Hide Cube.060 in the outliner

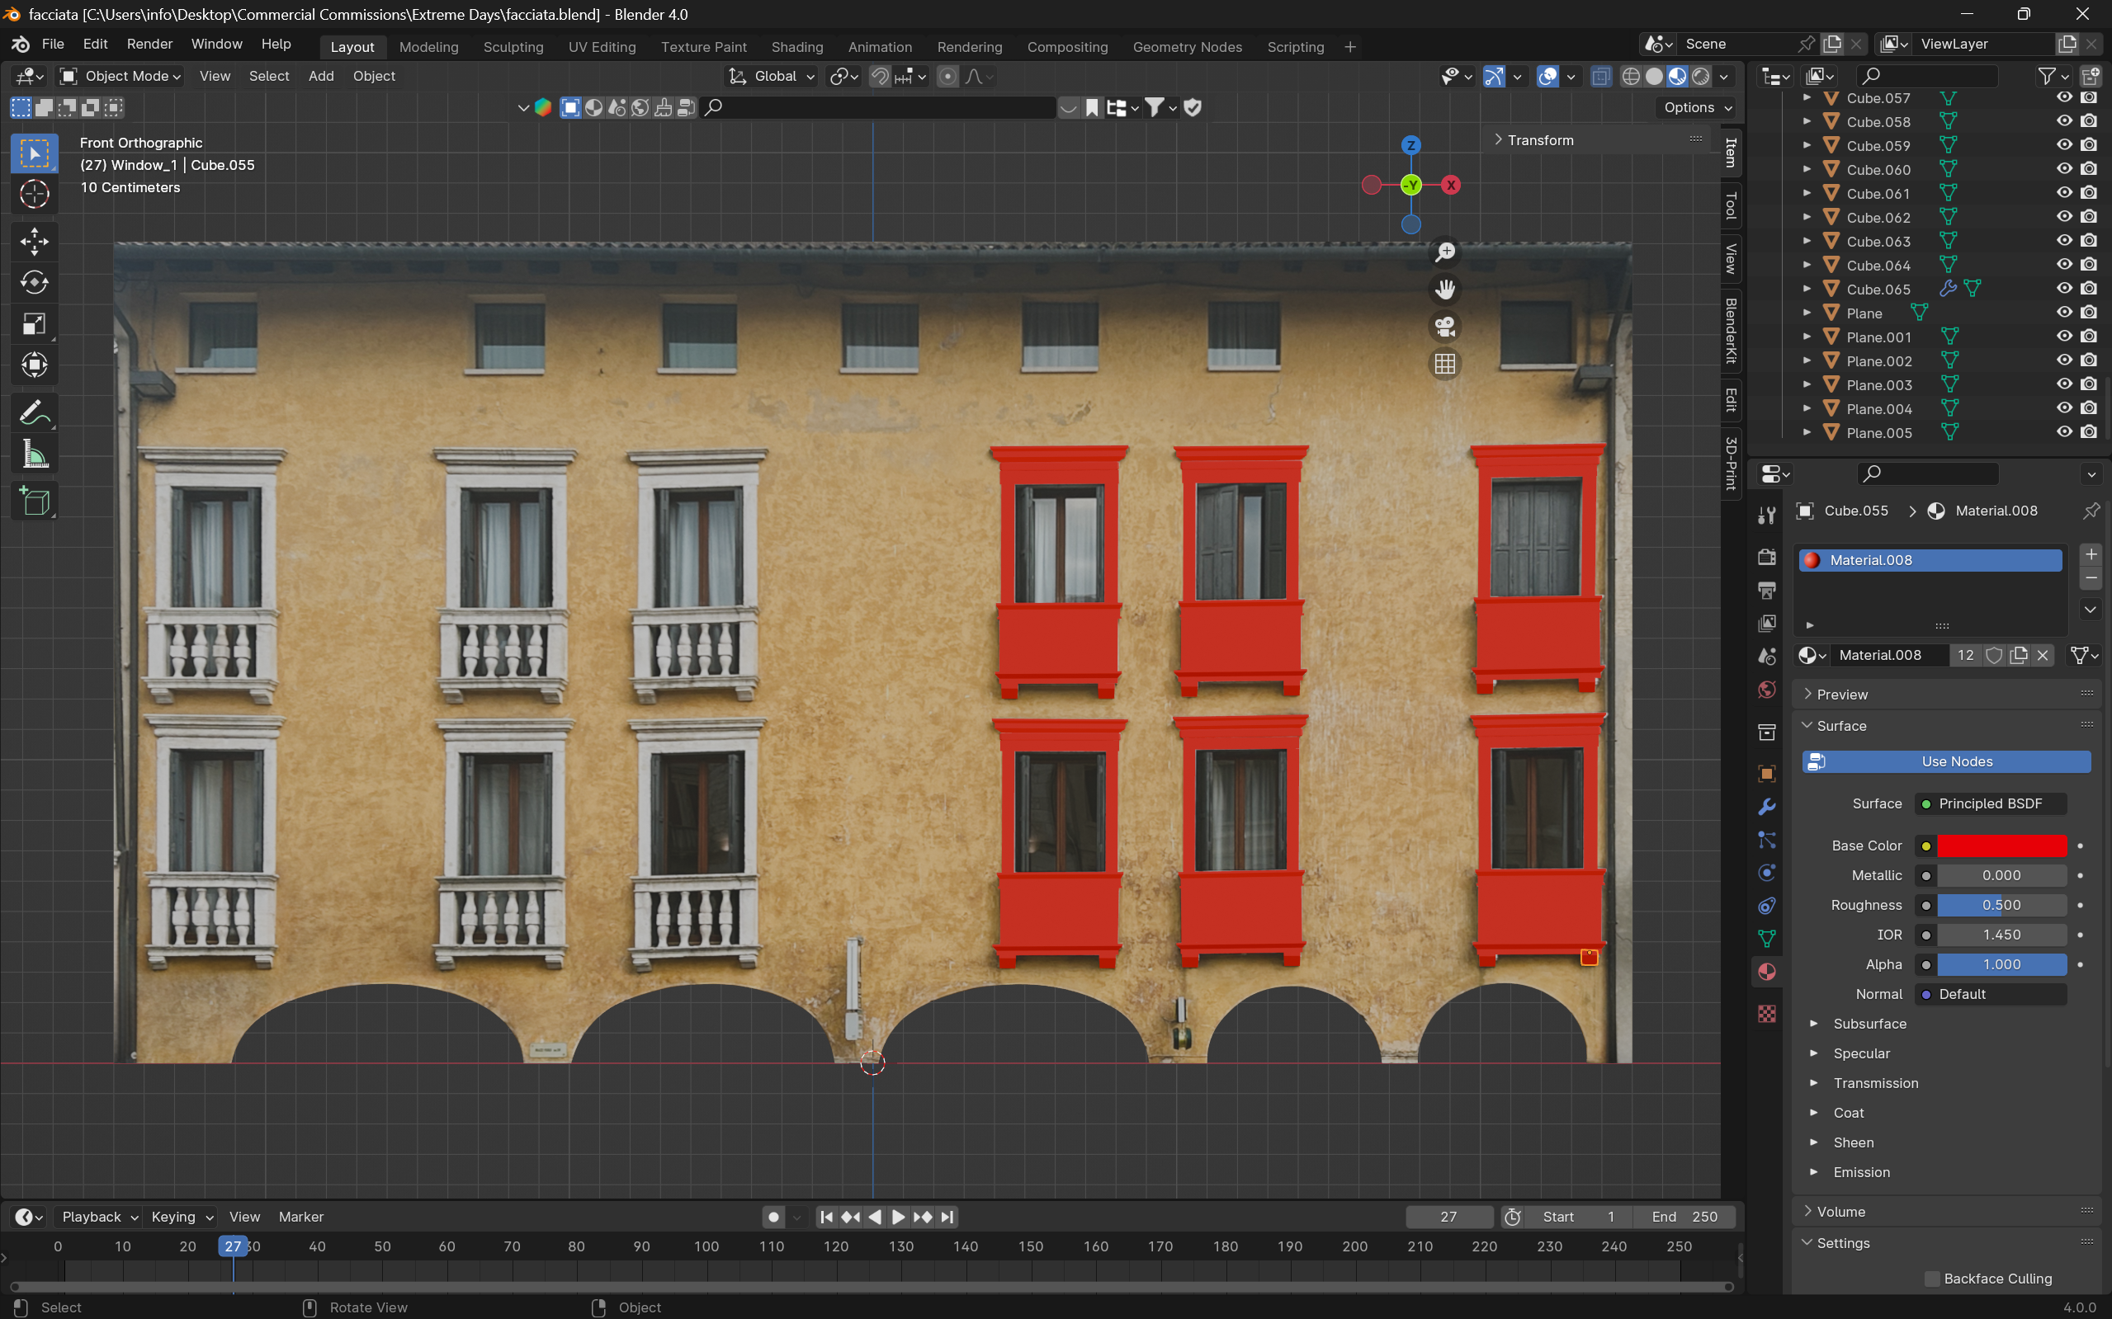[x=2063, y=169]
